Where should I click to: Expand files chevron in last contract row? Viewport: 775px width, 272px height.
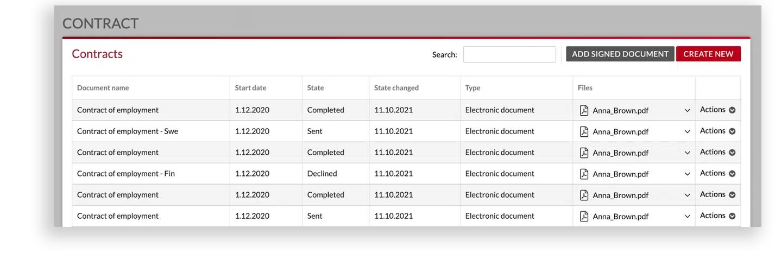pos(687,216)
